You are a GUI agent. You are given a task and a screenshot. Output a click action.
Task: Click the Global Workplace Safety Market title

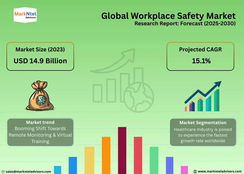[x=169, y=16]
